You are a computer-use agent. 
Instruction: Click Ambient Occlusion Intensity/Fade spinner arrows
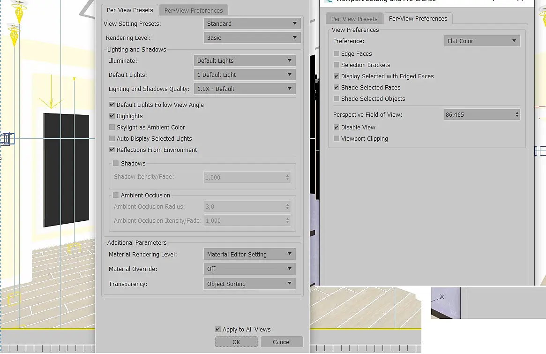click(288, 220)
